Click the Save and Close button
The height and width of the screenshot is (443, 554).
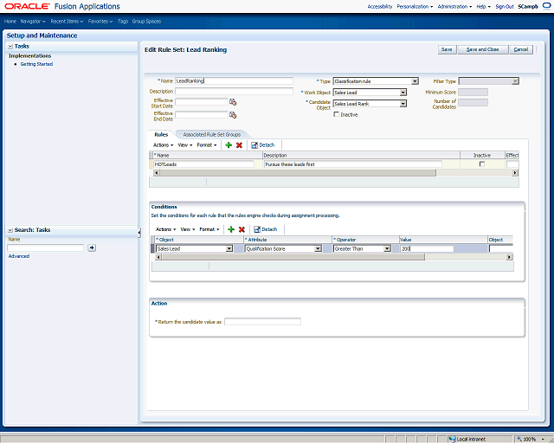pyautogui.click(x=483, y=49)
